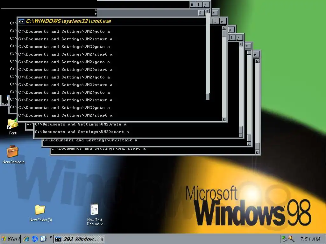Open the Start menu
Viewport: 326px width, 244px height.
tap(11, 239)
